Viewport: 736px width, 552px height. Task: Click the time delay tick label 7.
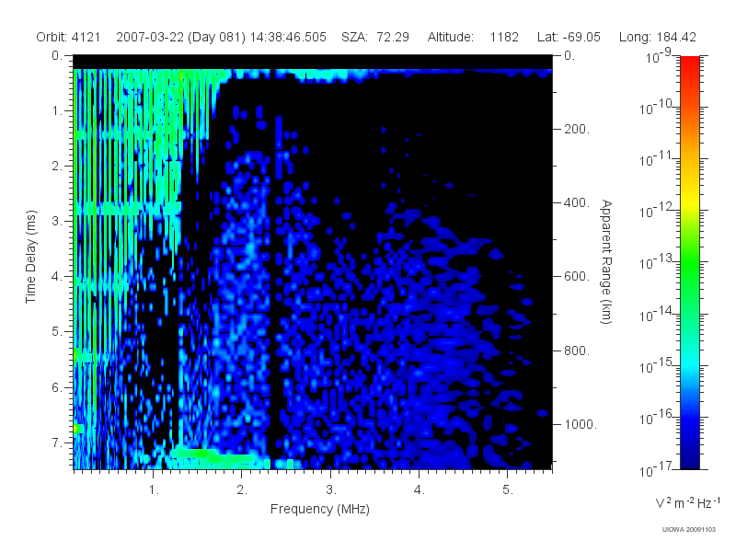[x=57, y=443]
